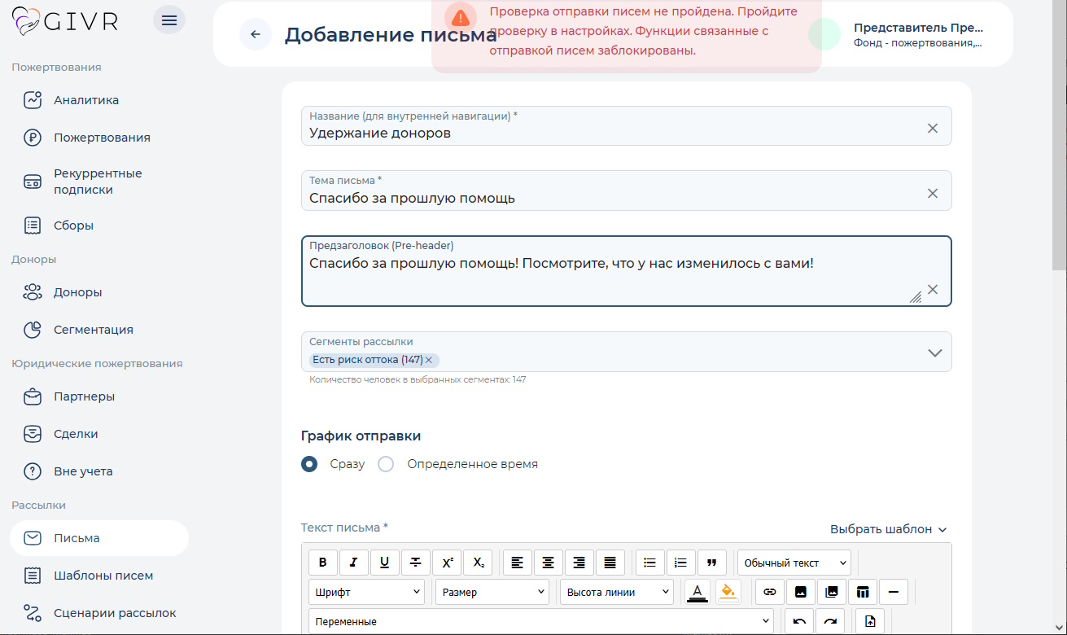Insert an image into the letter
The width and height of the screenshot is (1067, 635).
pyautogui.click(x=800, y=592)
